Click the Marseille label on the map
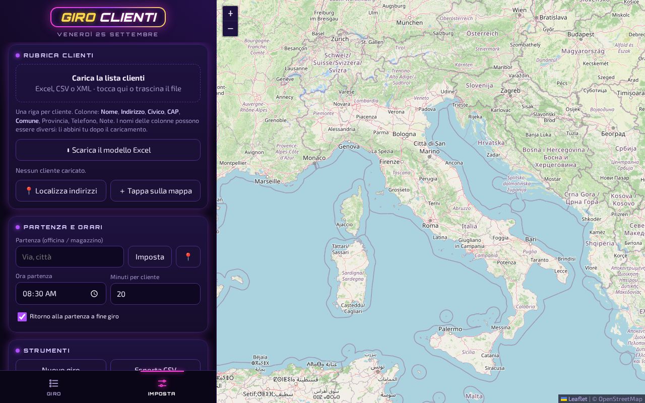Image resolution: width=645 pixels, height=403 pixels. (x=267, y=181)
